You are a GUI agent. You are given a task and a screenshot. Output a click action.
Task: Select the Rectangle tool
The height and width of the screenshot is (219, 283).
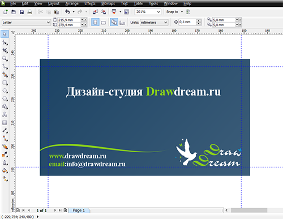pos(5,83)
